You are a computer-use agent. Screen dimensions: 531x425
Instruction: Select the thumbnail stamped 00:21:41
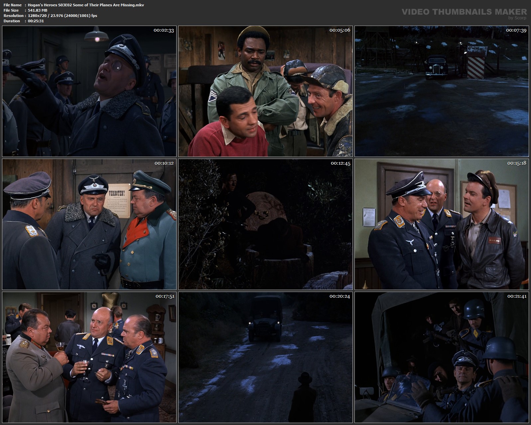442,357
